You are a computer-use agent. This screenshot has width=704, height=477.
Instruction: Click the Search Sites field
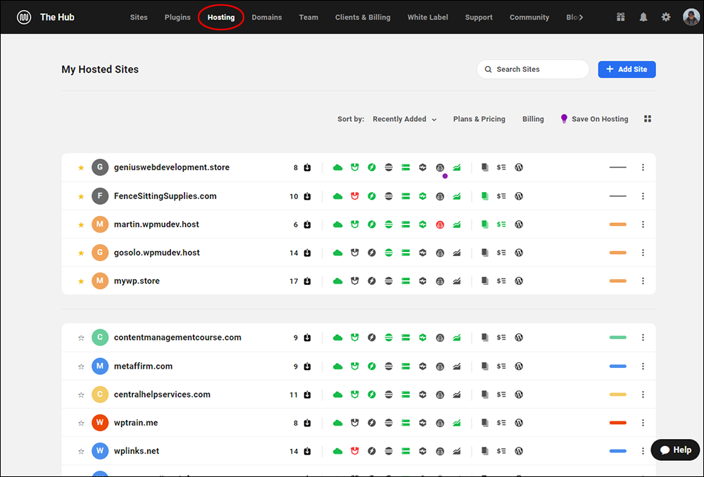(533, 69)
